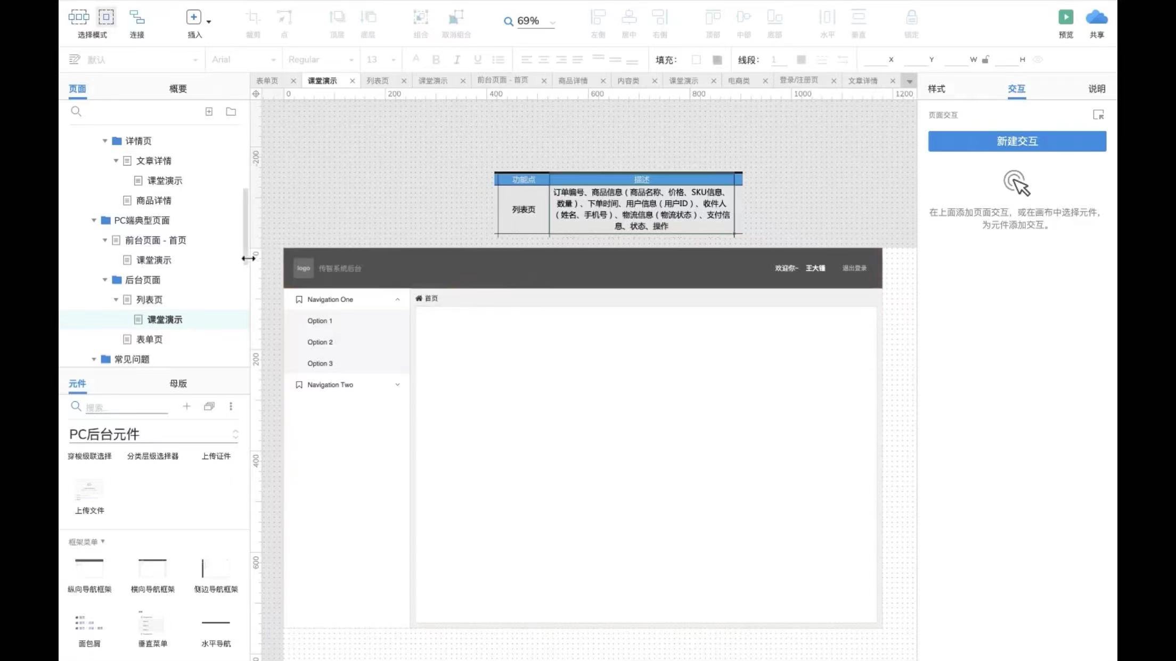The height and width of the screenshot is (661, 1176).
Task: Click the Share (共享) cloud icon
Action: (1096, 18)
